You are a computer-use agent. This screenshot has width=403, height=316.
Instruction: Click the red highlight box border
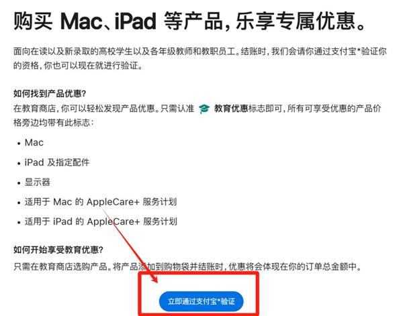[198, 274]
